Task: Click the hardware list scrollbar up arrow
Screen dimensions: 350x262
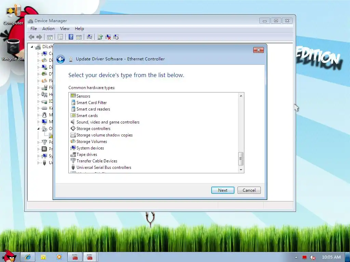Action: [241, 96]
